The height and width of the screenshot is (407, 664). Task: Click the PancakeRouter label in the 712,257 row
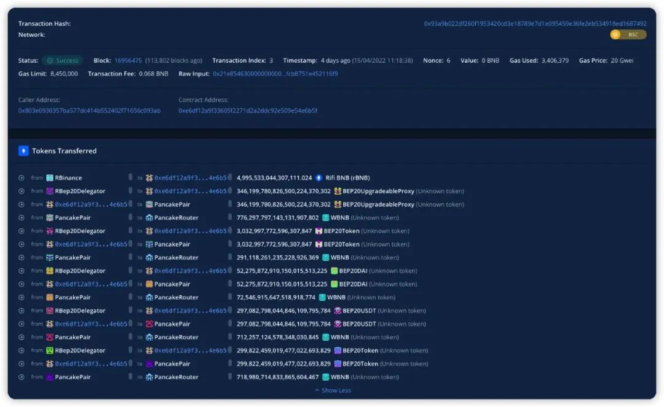176,337
